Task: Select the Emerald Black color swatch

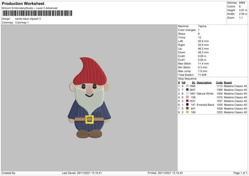Action: (188, 105)
